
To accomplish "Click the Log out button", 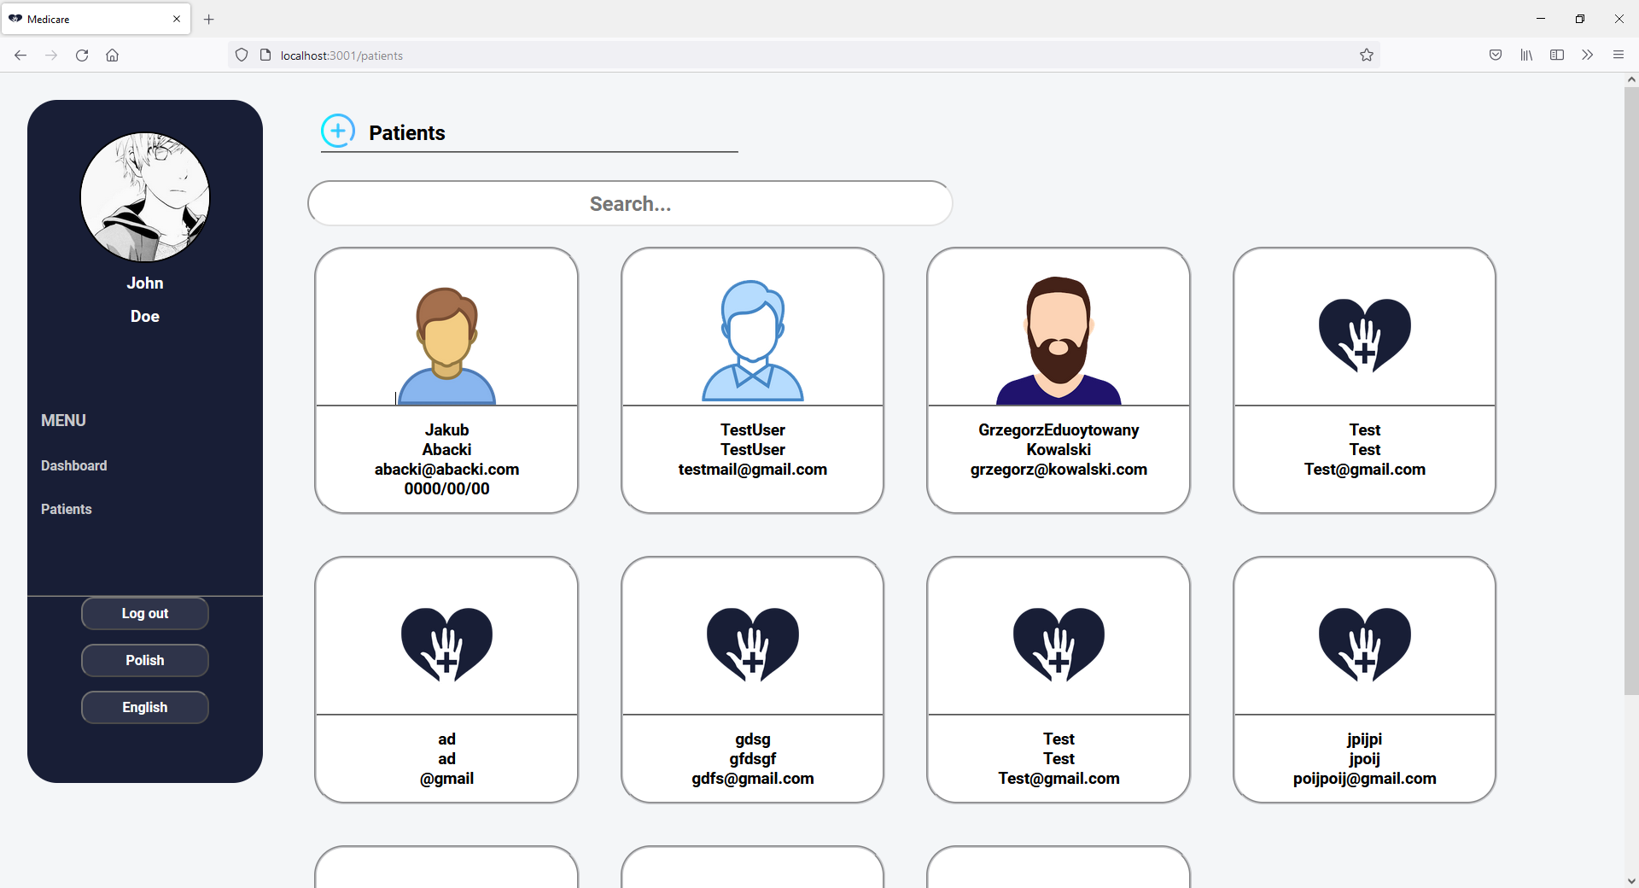I will (x=144, y=613).
